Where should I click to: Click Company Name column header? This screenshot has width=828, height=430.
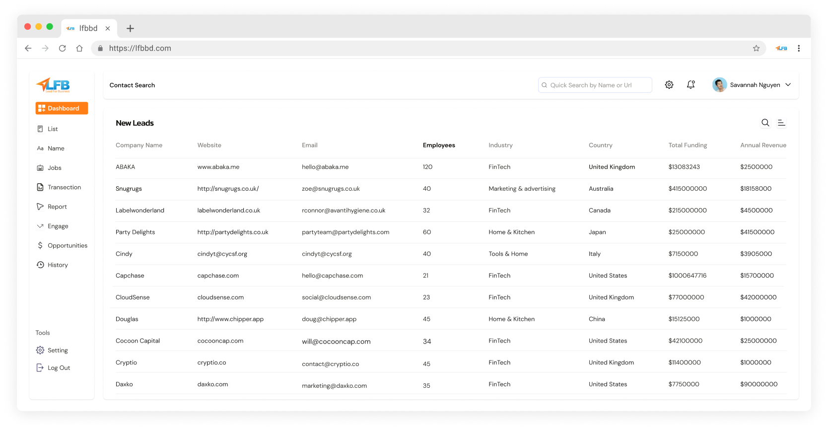pyautogui.click(x=139, y=145)
